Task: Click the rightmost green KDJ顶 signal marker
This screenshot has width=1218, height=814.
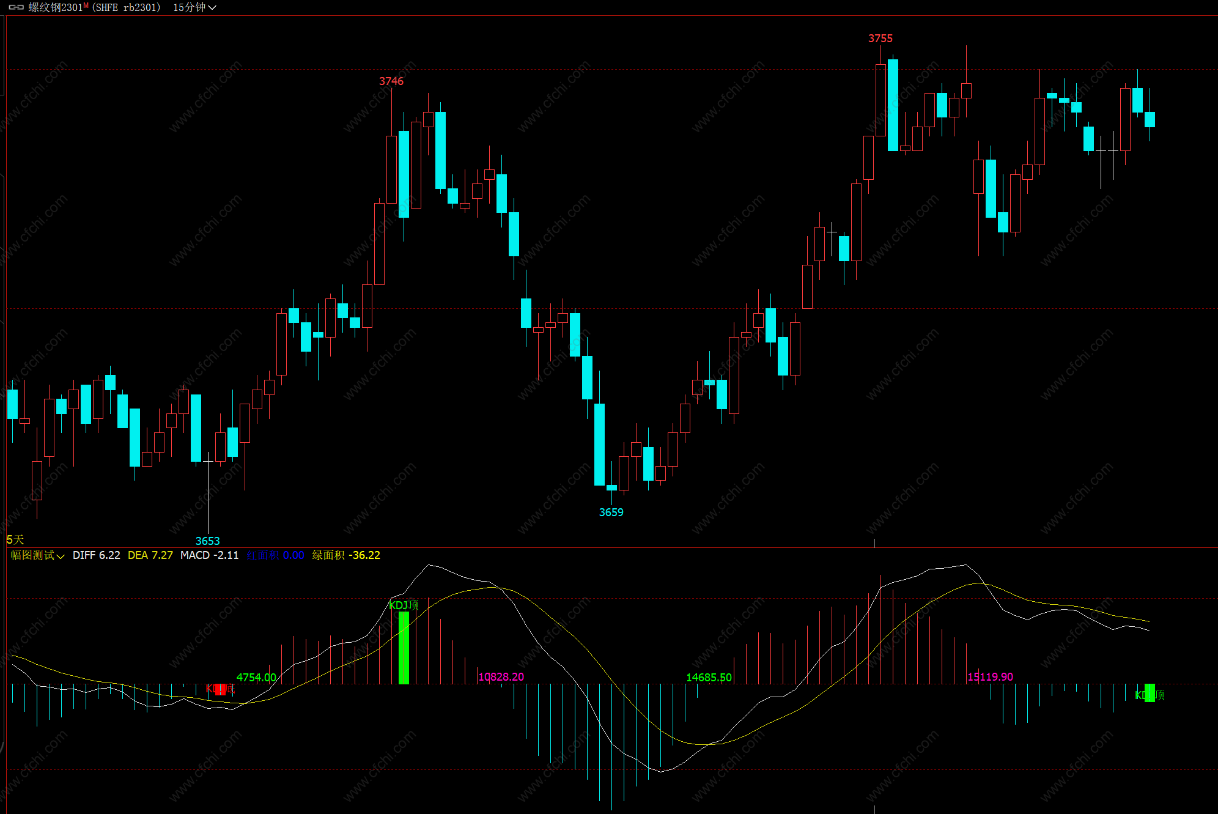Action: click(1150, 694)
